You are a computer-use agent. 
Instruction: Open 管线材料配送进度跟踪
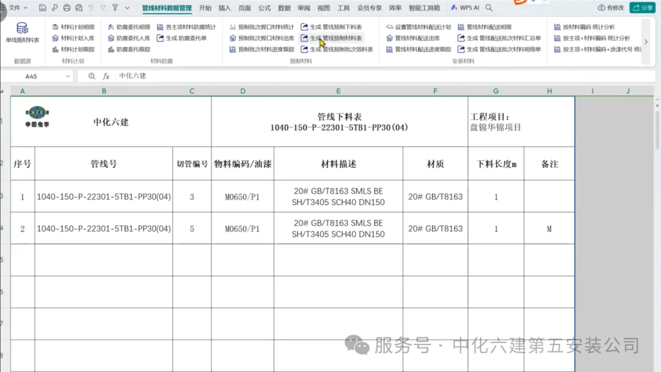tap(419, 50)
